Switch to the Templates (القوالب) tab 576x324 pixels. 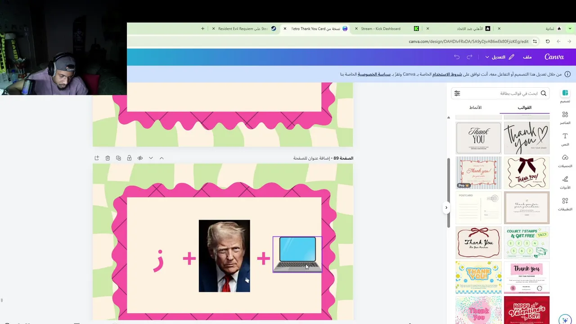[525, 108]
